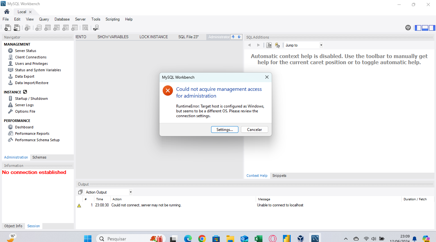436x242 pixels.
Task: Open Windows Start menu
Action: 88,238
